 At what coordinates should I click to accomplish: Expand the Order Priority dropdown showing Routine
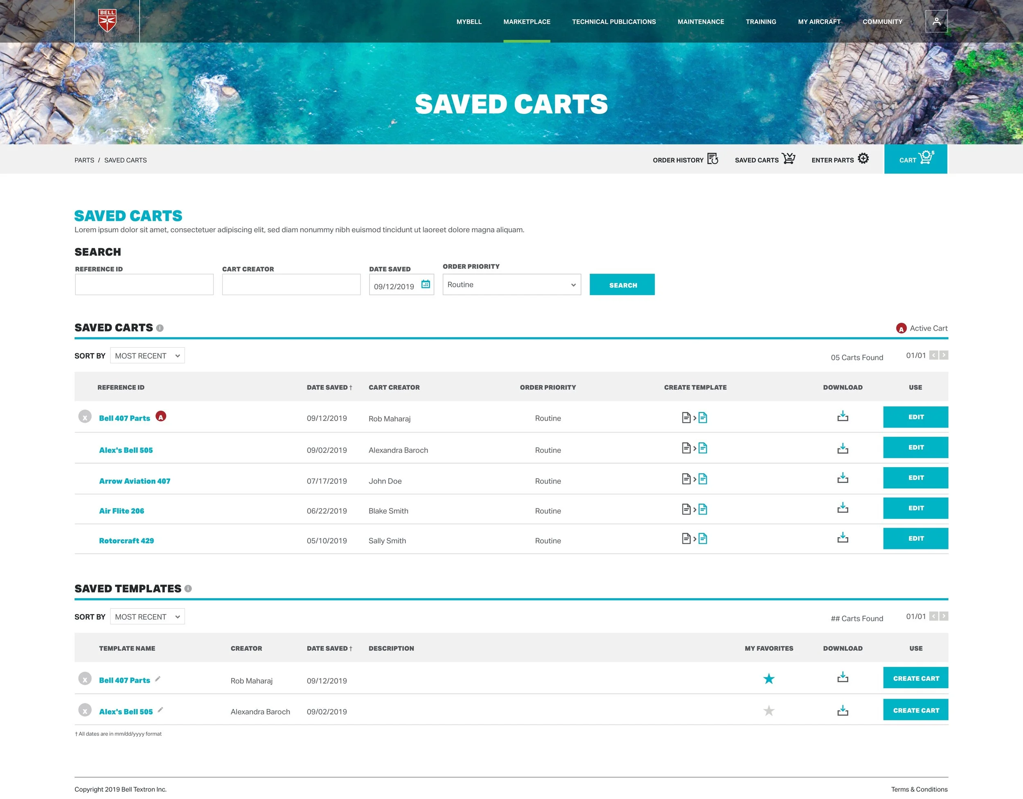tap(511, 284)
